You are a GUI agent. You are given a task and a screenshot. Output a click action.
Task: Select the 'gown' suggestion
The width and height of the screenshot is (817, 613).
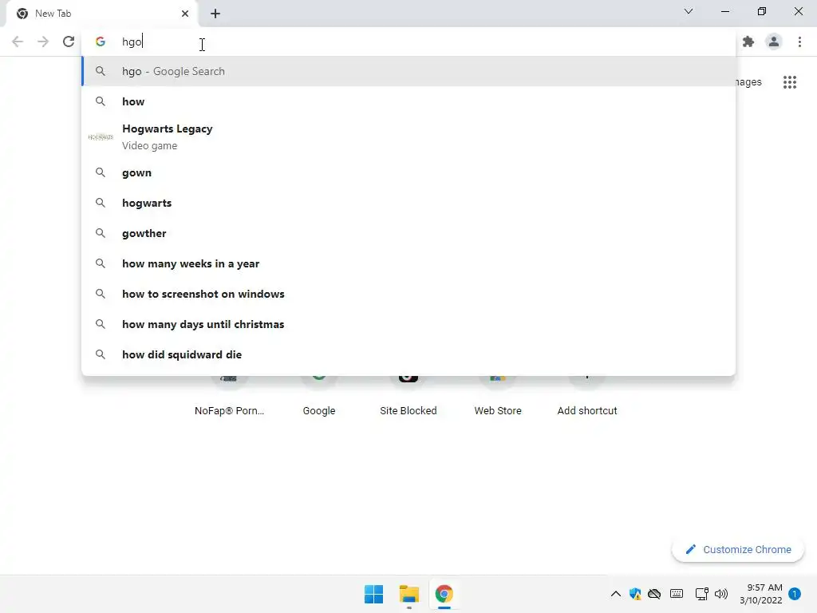[x=408, y=172]
